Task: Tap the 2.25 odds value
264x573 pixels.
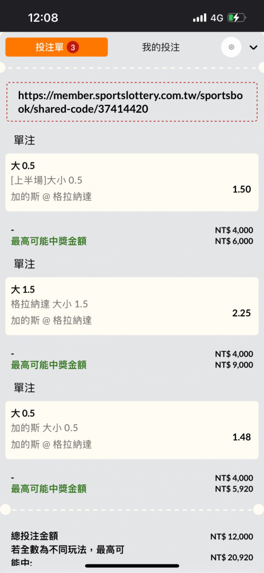Action: point(242,313)
